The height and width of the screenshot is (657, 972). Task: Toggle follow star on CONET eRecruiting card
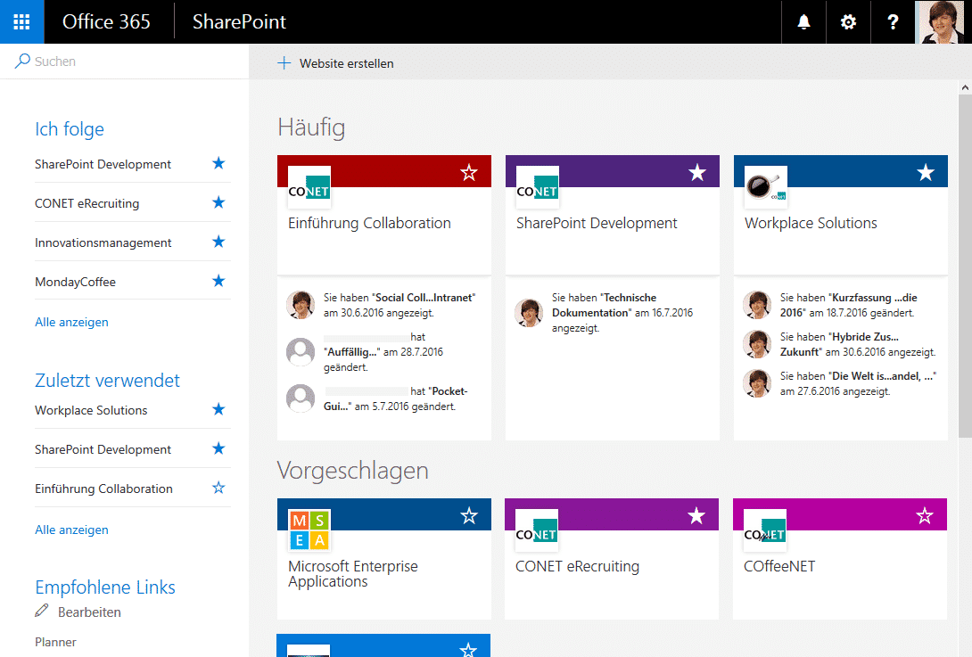[x=696, y=515]
